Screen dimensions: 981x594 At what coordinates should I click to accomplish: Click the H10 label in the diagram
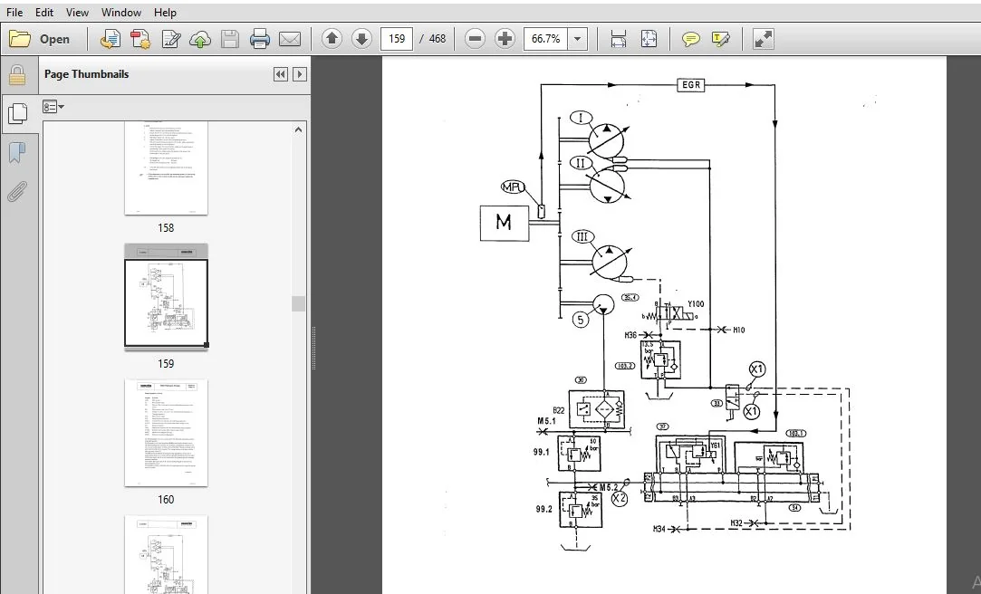[739, 331]
